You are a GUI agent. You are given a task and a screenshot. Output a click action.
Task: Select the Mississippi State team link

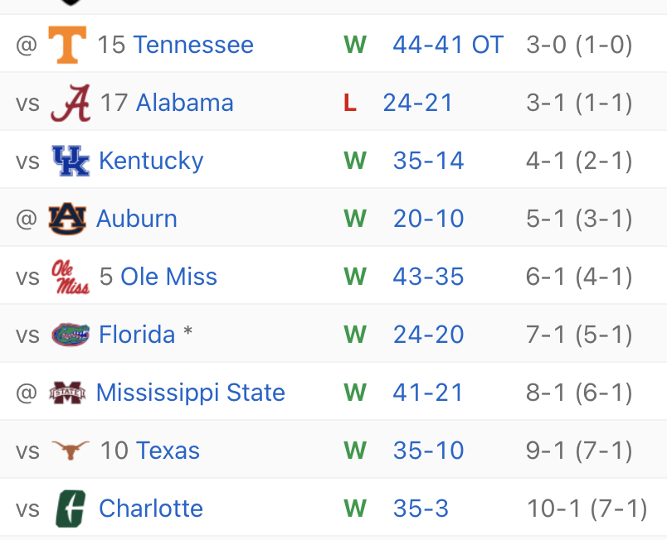[x=191, y=393]
